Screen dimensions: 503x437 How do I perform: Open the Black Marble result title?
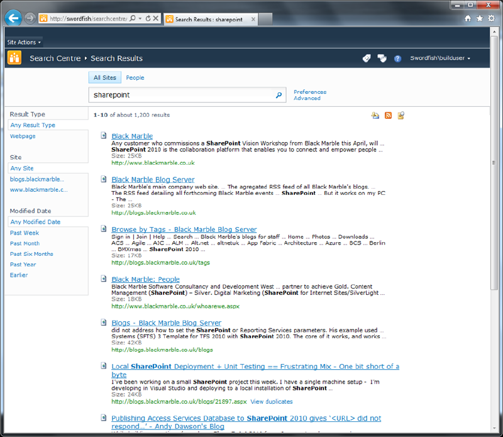point(132,136)
